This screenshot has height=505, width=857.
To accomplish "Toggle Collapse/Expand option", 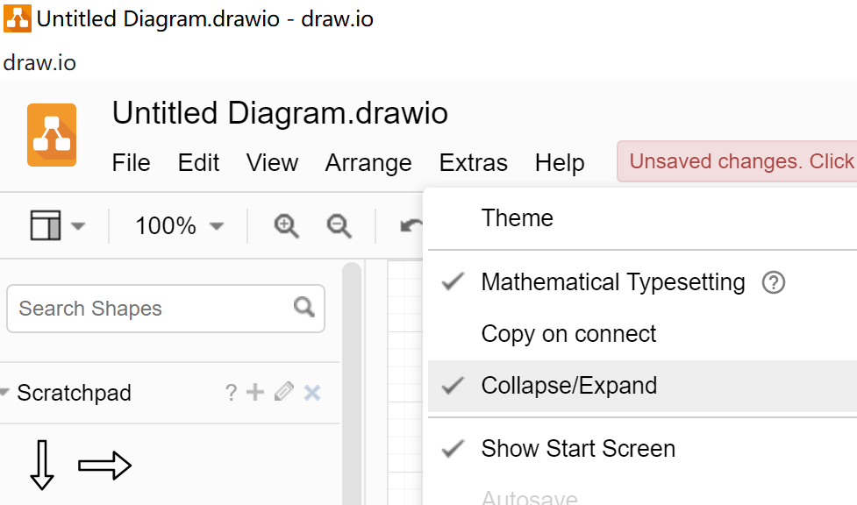I will tap(642, 386).
